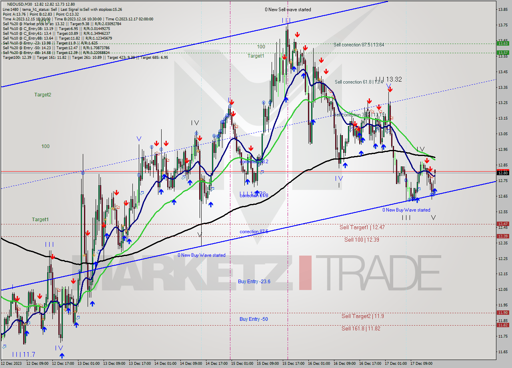Image resolution: width=512 pixels, height=368 pixels.
Task: Click the 11.65 price axis value
Action: click(x=502, y=352)
